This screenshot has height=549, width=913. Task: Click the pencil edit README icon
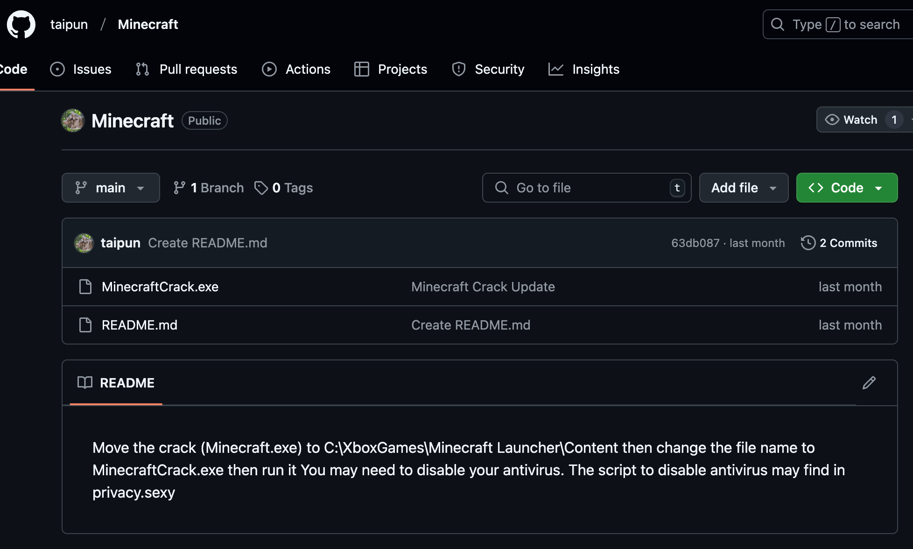click(x=869, y=383)
